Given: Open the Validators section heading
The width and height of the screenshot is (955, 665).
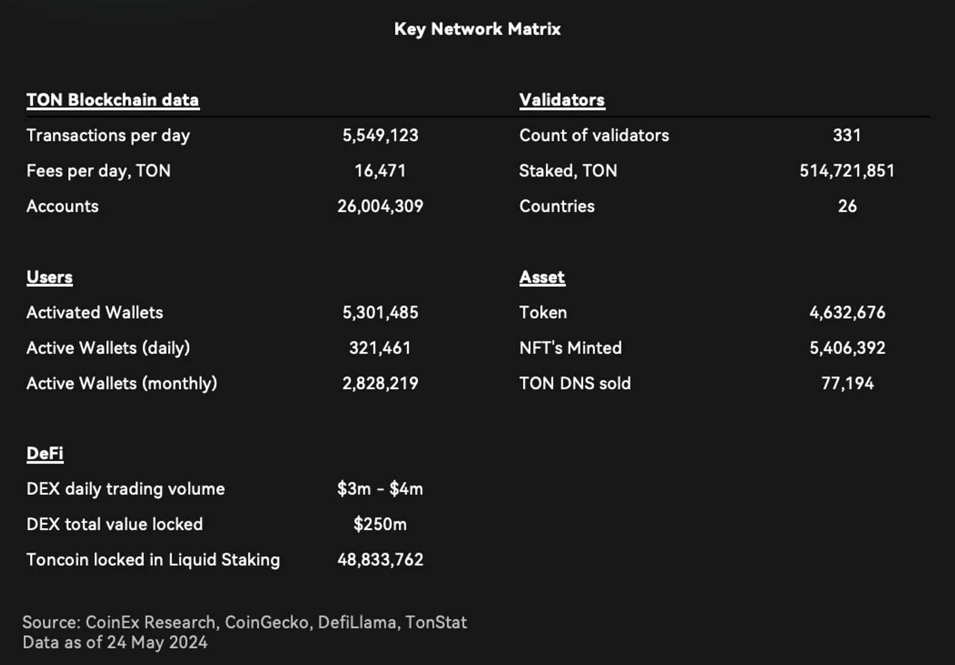Looking at the screenshot, I should pyautogui.click(x=562, y=100).
